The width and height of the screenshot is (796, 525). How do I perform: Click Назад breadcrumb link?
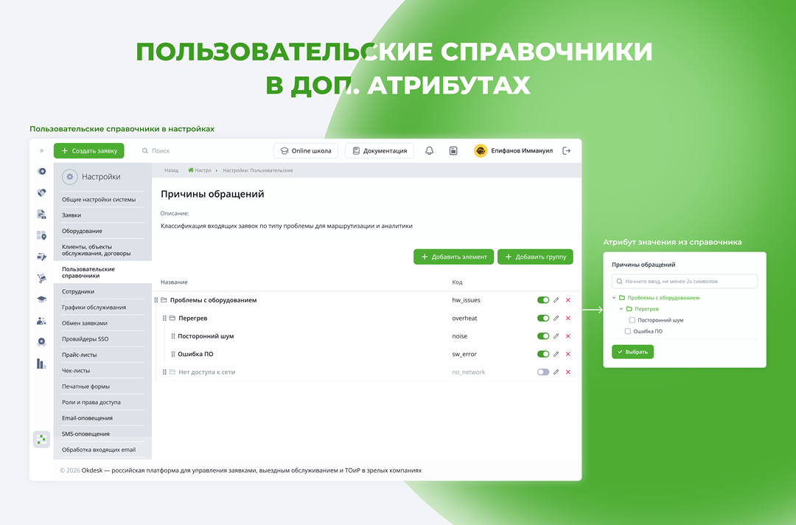(x=172, y=170)
